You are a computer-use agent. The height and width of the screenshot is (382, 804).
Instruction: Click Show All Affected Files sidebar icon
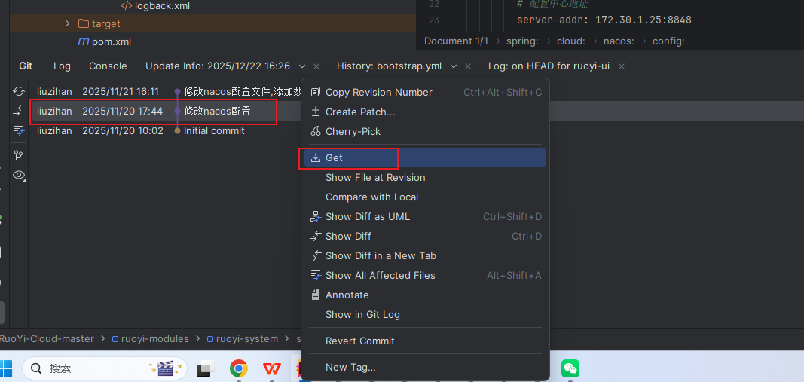pyautogui.click(x=19, y=130)
